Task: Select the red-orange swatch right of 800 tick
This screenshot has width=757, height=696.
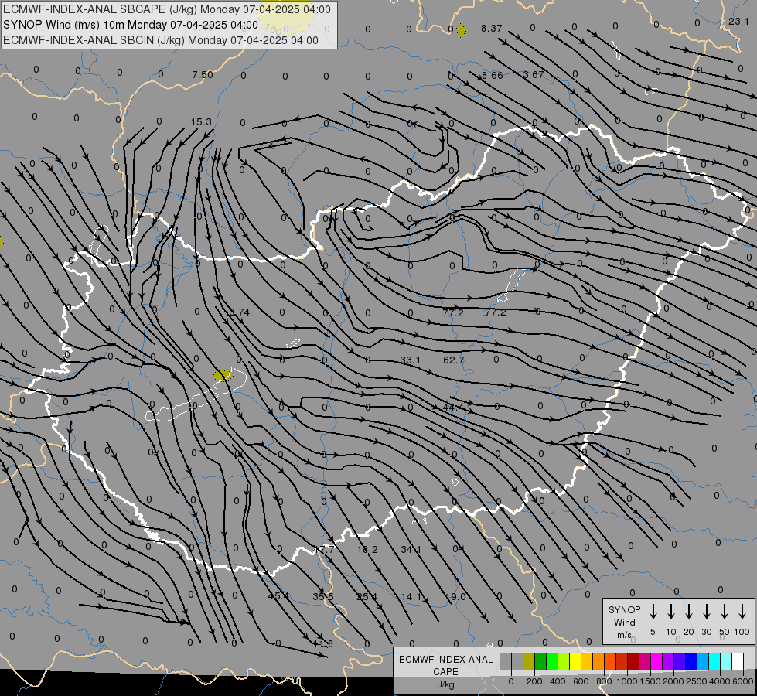Action: (x=610, y=661)
